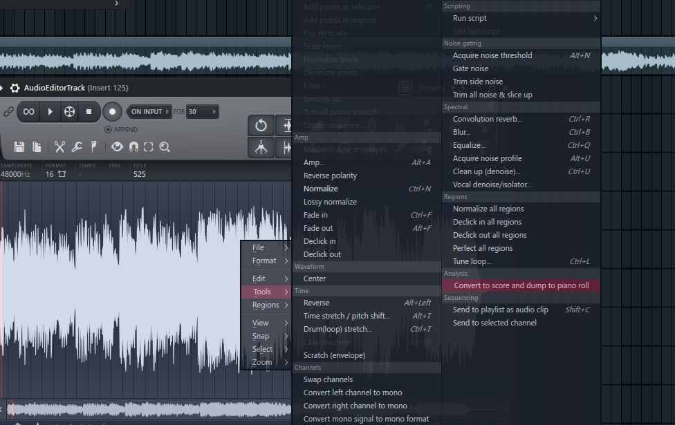This screenshot has height=425, width=675.
Task: Select the magnifying glass zoom icon
Action: point(165,147)
